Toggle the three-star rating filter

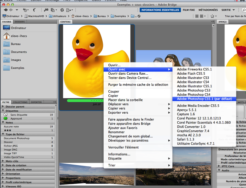28,130
